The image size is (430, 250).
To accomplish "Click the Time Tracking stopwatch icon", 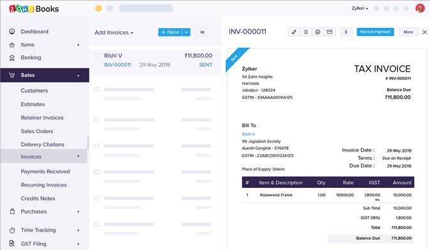I will tap(12, 230).
